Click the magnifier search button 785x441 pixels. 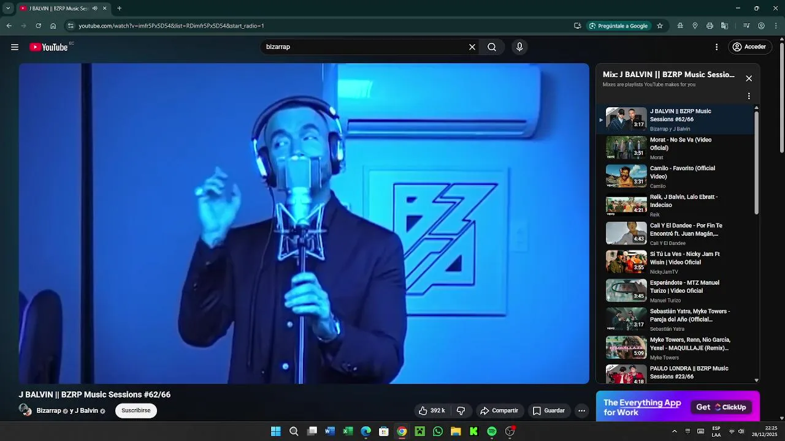(x=492, y=47)
